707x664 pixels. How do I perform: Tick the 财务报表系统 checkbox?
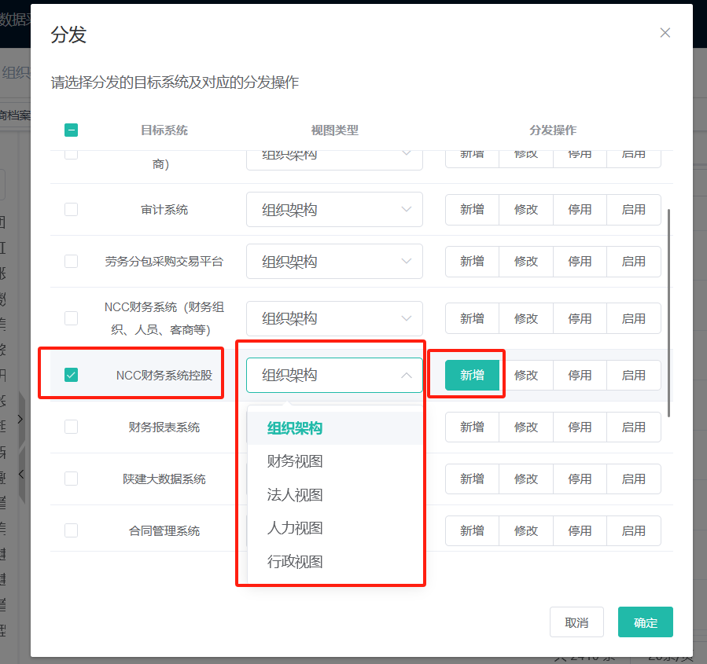click(71, 427)
